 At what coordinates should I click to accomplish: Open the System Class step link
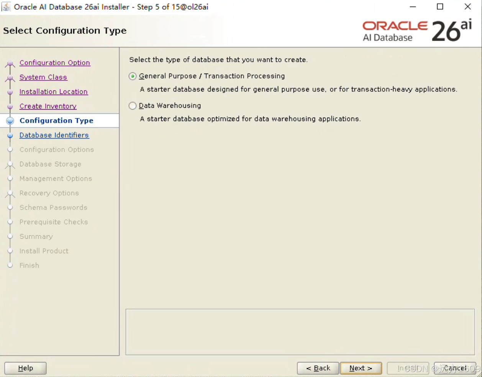(43, 77)
